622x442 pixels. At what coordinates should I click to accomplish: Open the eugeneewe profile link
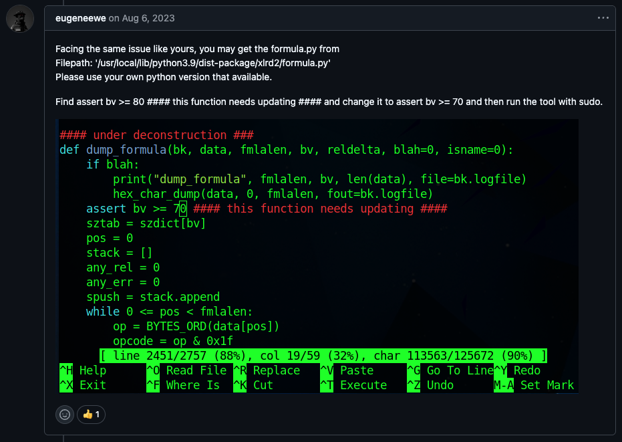coord(81,18)
